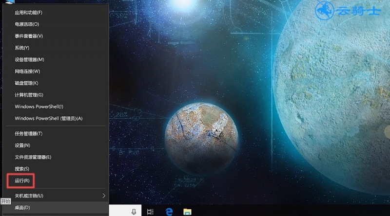The height and width of the screenshot is (216, 390).
Task: Open 磁盘管理(K)
Action: coord(56,83)
